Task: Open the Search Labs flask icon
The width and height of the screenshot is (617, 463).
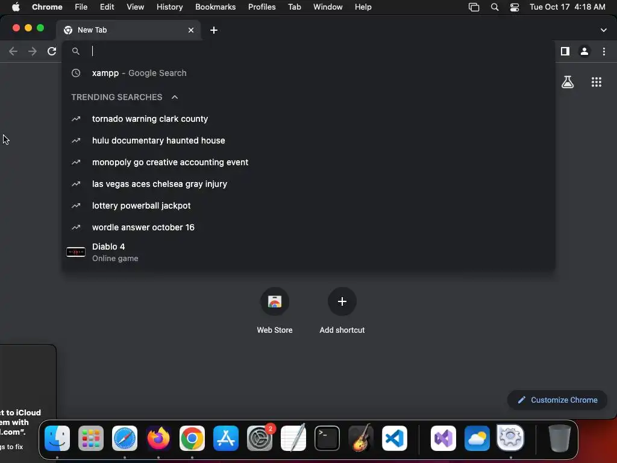Action: [x=568, y=82]
